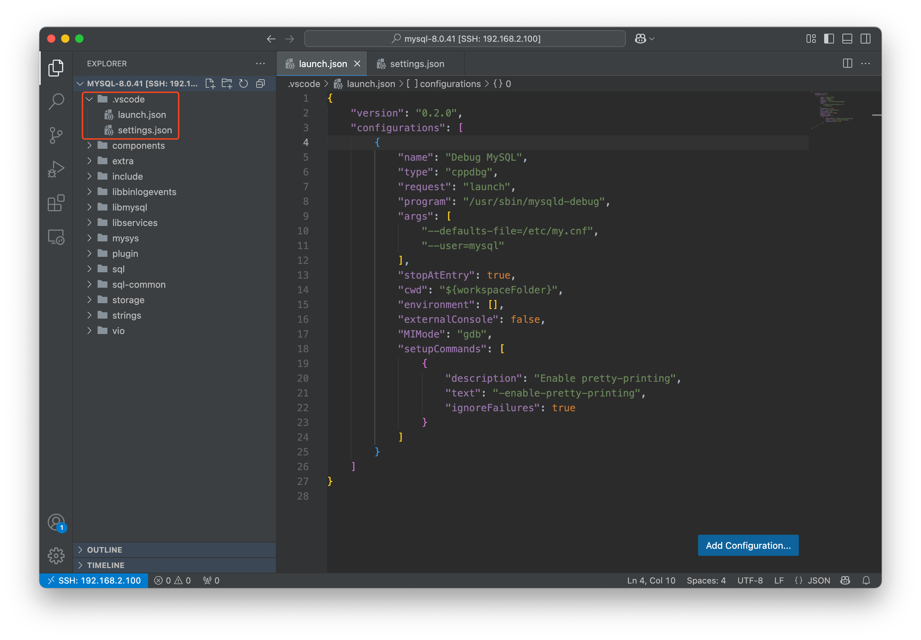Viewport: 921px width, 640px height.
Task: Open the errors and warnings status item
Action: (x=172, y=581)
